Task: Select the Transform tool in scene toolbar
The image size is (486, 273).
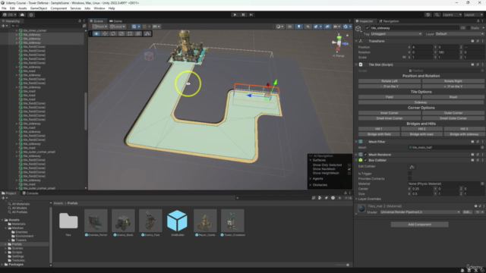Action: [138, 33]
